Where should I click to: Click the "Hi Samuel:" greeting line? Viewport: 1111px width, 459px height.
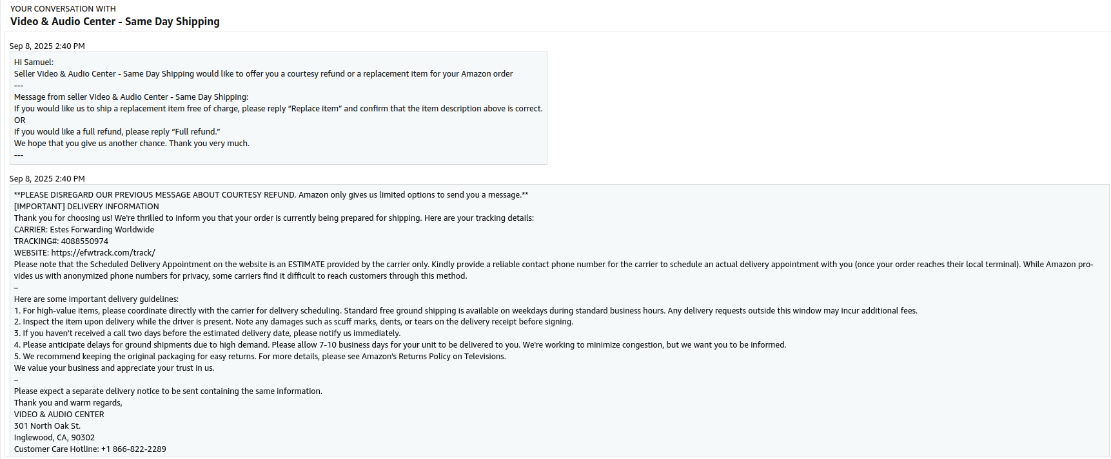tap(34, 62)
